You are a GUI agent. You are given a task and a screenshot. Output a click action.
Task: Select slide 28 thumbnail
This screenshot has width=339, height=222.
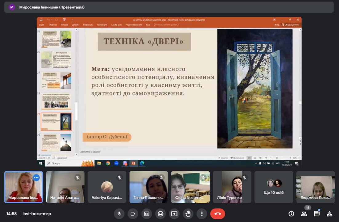tap(56, 101)
